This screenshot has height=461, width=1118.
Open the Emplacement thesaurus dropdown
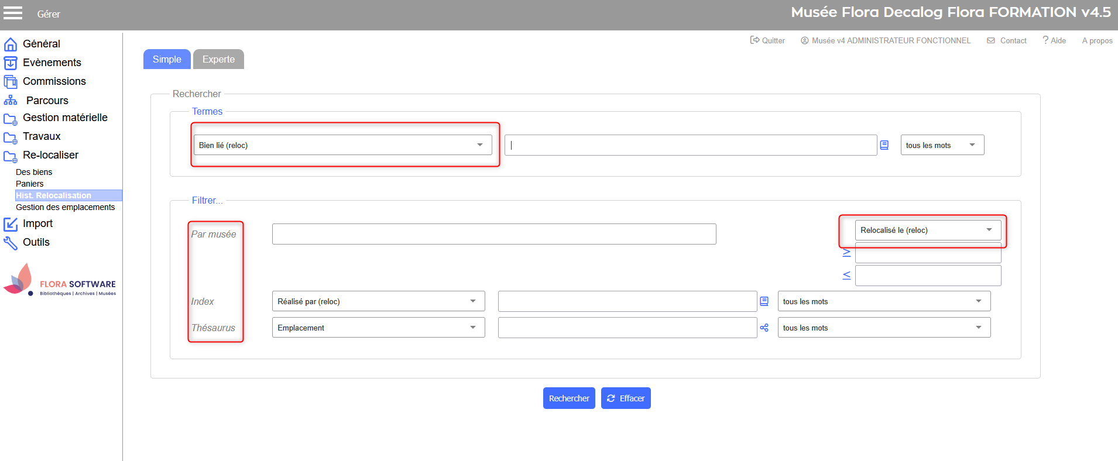(378, 328)
